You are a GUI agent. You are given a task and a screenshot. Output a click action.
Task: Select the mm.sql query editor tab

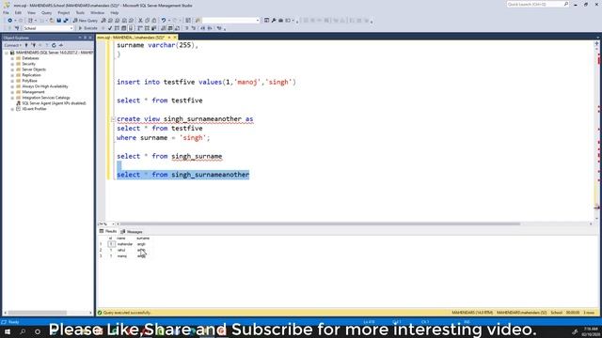pos(131,38)
